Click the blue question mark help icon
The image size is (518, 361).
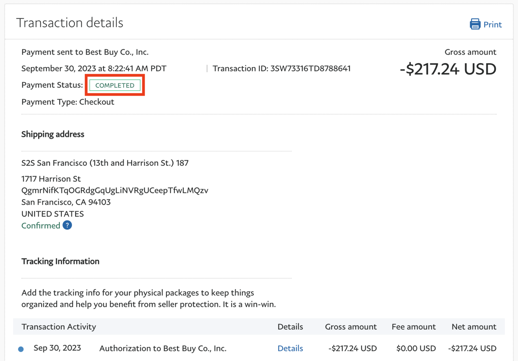67,225
